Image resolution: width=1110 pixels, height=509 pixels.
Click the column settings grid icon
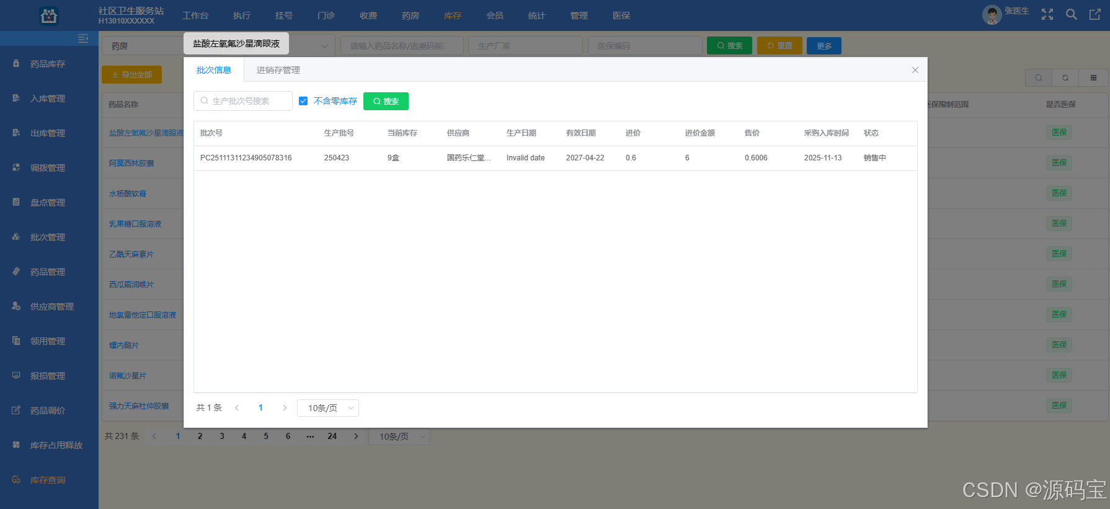click(1093, 77)
